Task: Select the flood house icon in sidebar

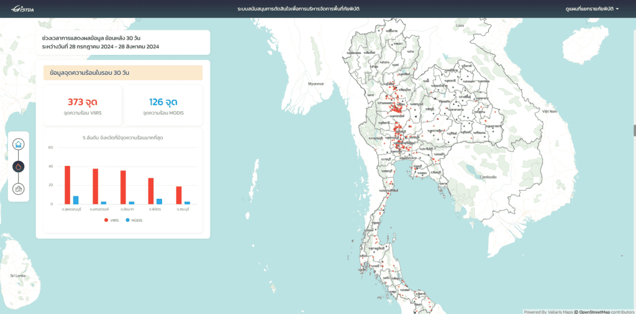Action: (19, 144)
